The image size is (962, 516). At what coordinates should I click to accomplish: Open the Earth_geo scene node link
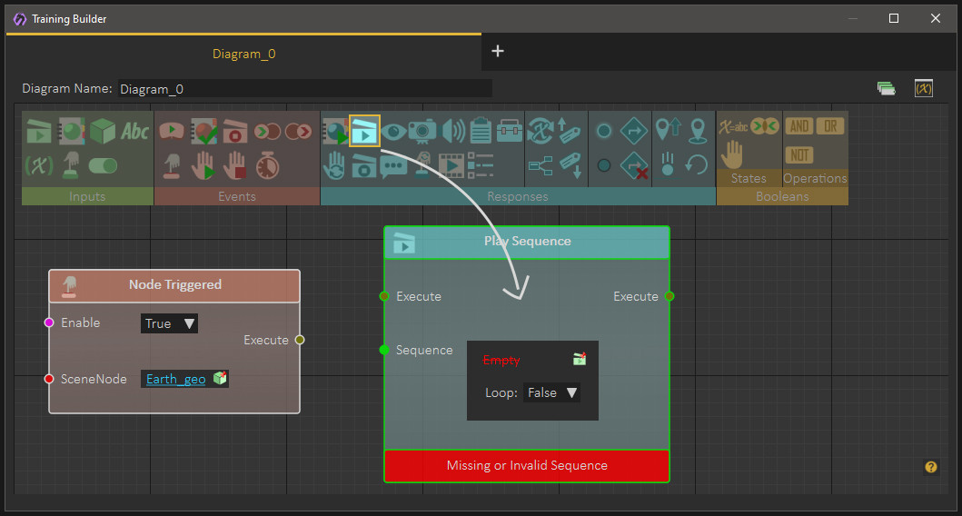(x=176, y=379)
